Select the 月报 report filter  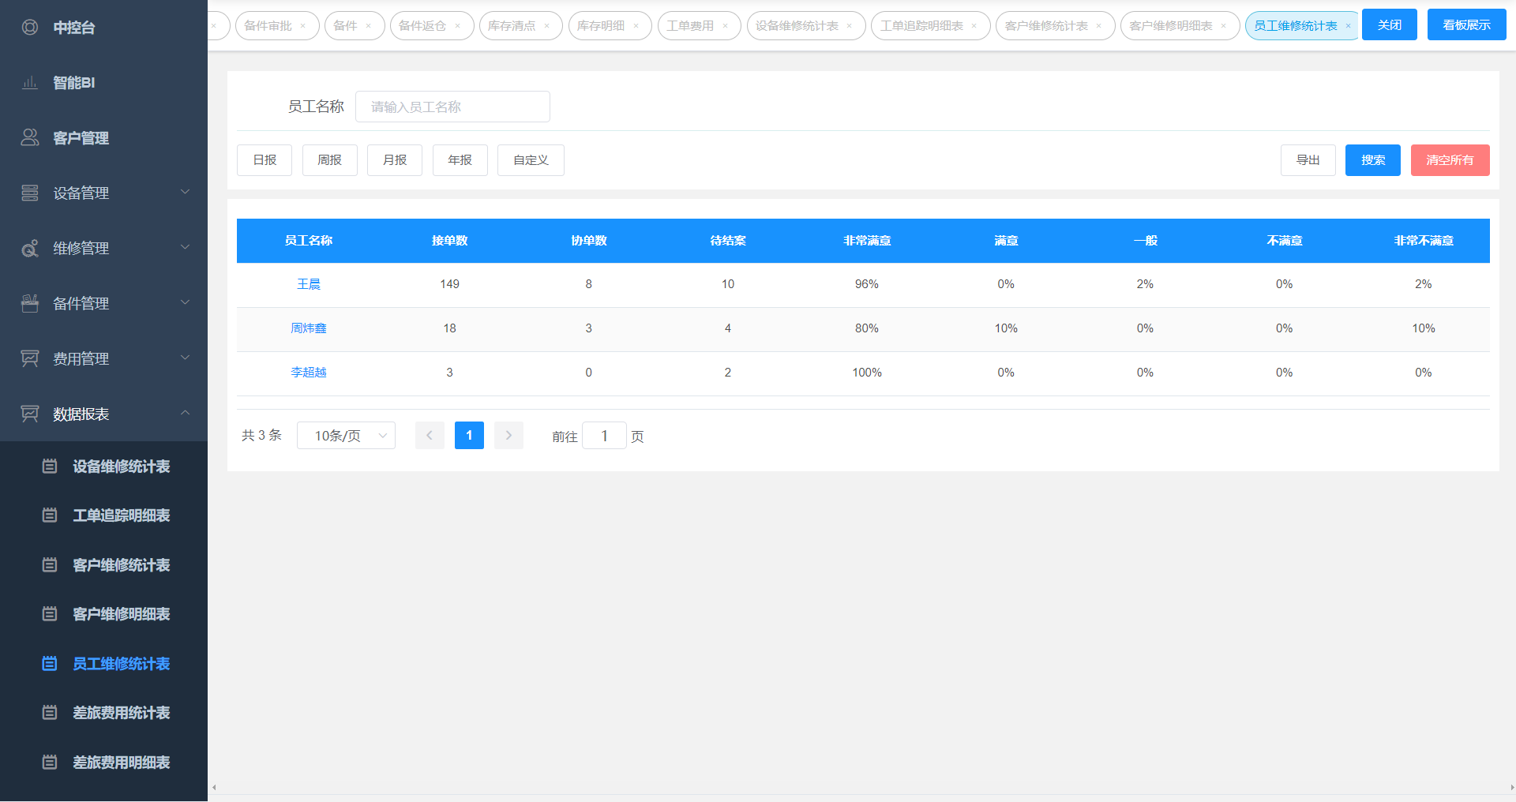point(395,160)
